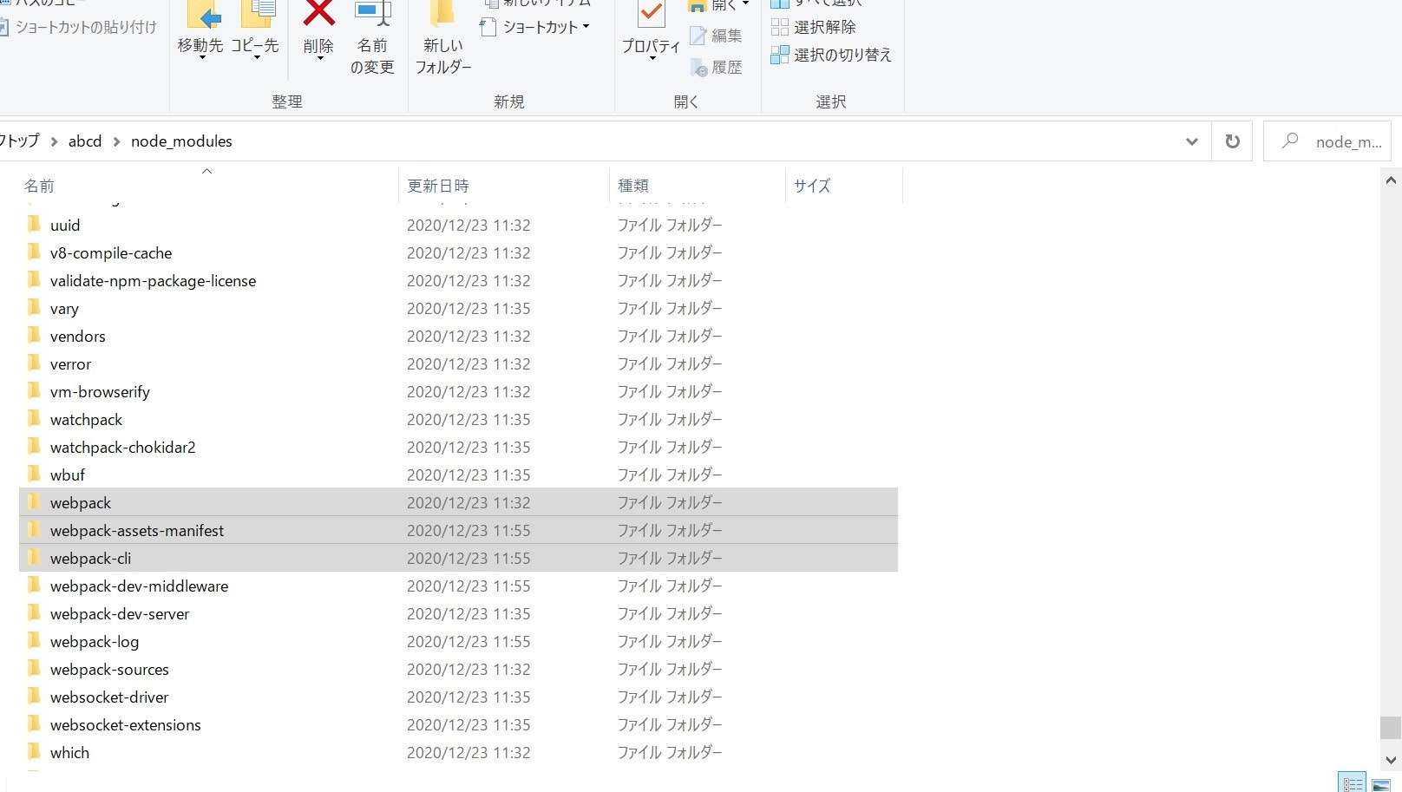Click folder icon of webpack-cli
This screenshot has width=1402, height=792.
[x=34, y=557]
